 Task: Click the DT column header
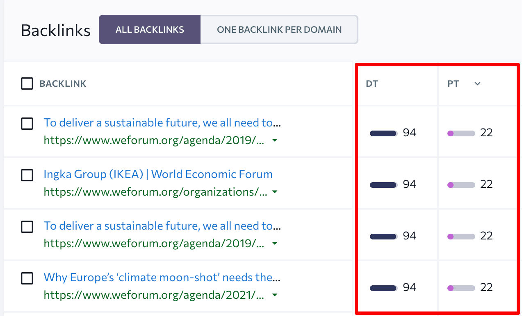(x=372, y=84)
